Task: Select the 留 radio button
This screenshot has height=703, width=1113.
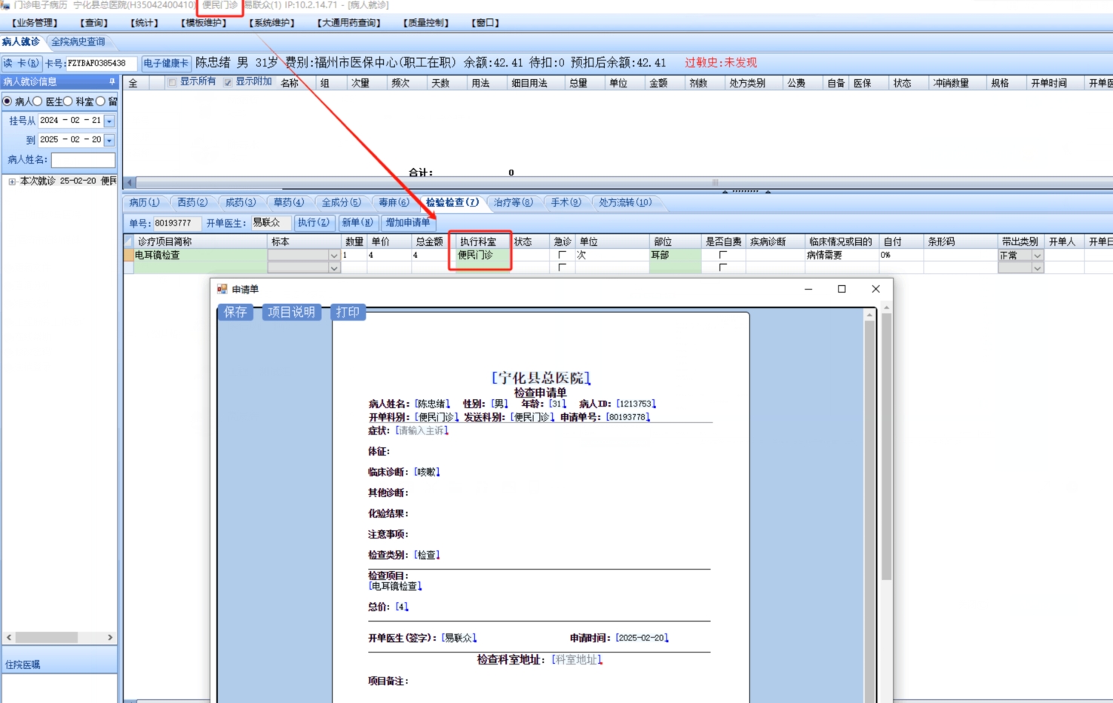Action: click(x=100, y=101)
